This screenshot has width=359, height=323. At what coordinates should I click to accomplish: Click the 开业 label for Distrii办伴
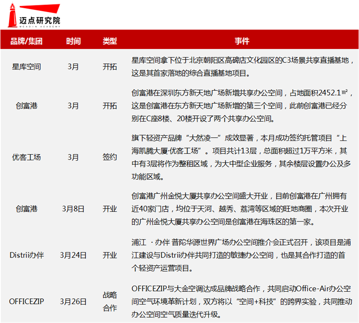tap(109, 255)
